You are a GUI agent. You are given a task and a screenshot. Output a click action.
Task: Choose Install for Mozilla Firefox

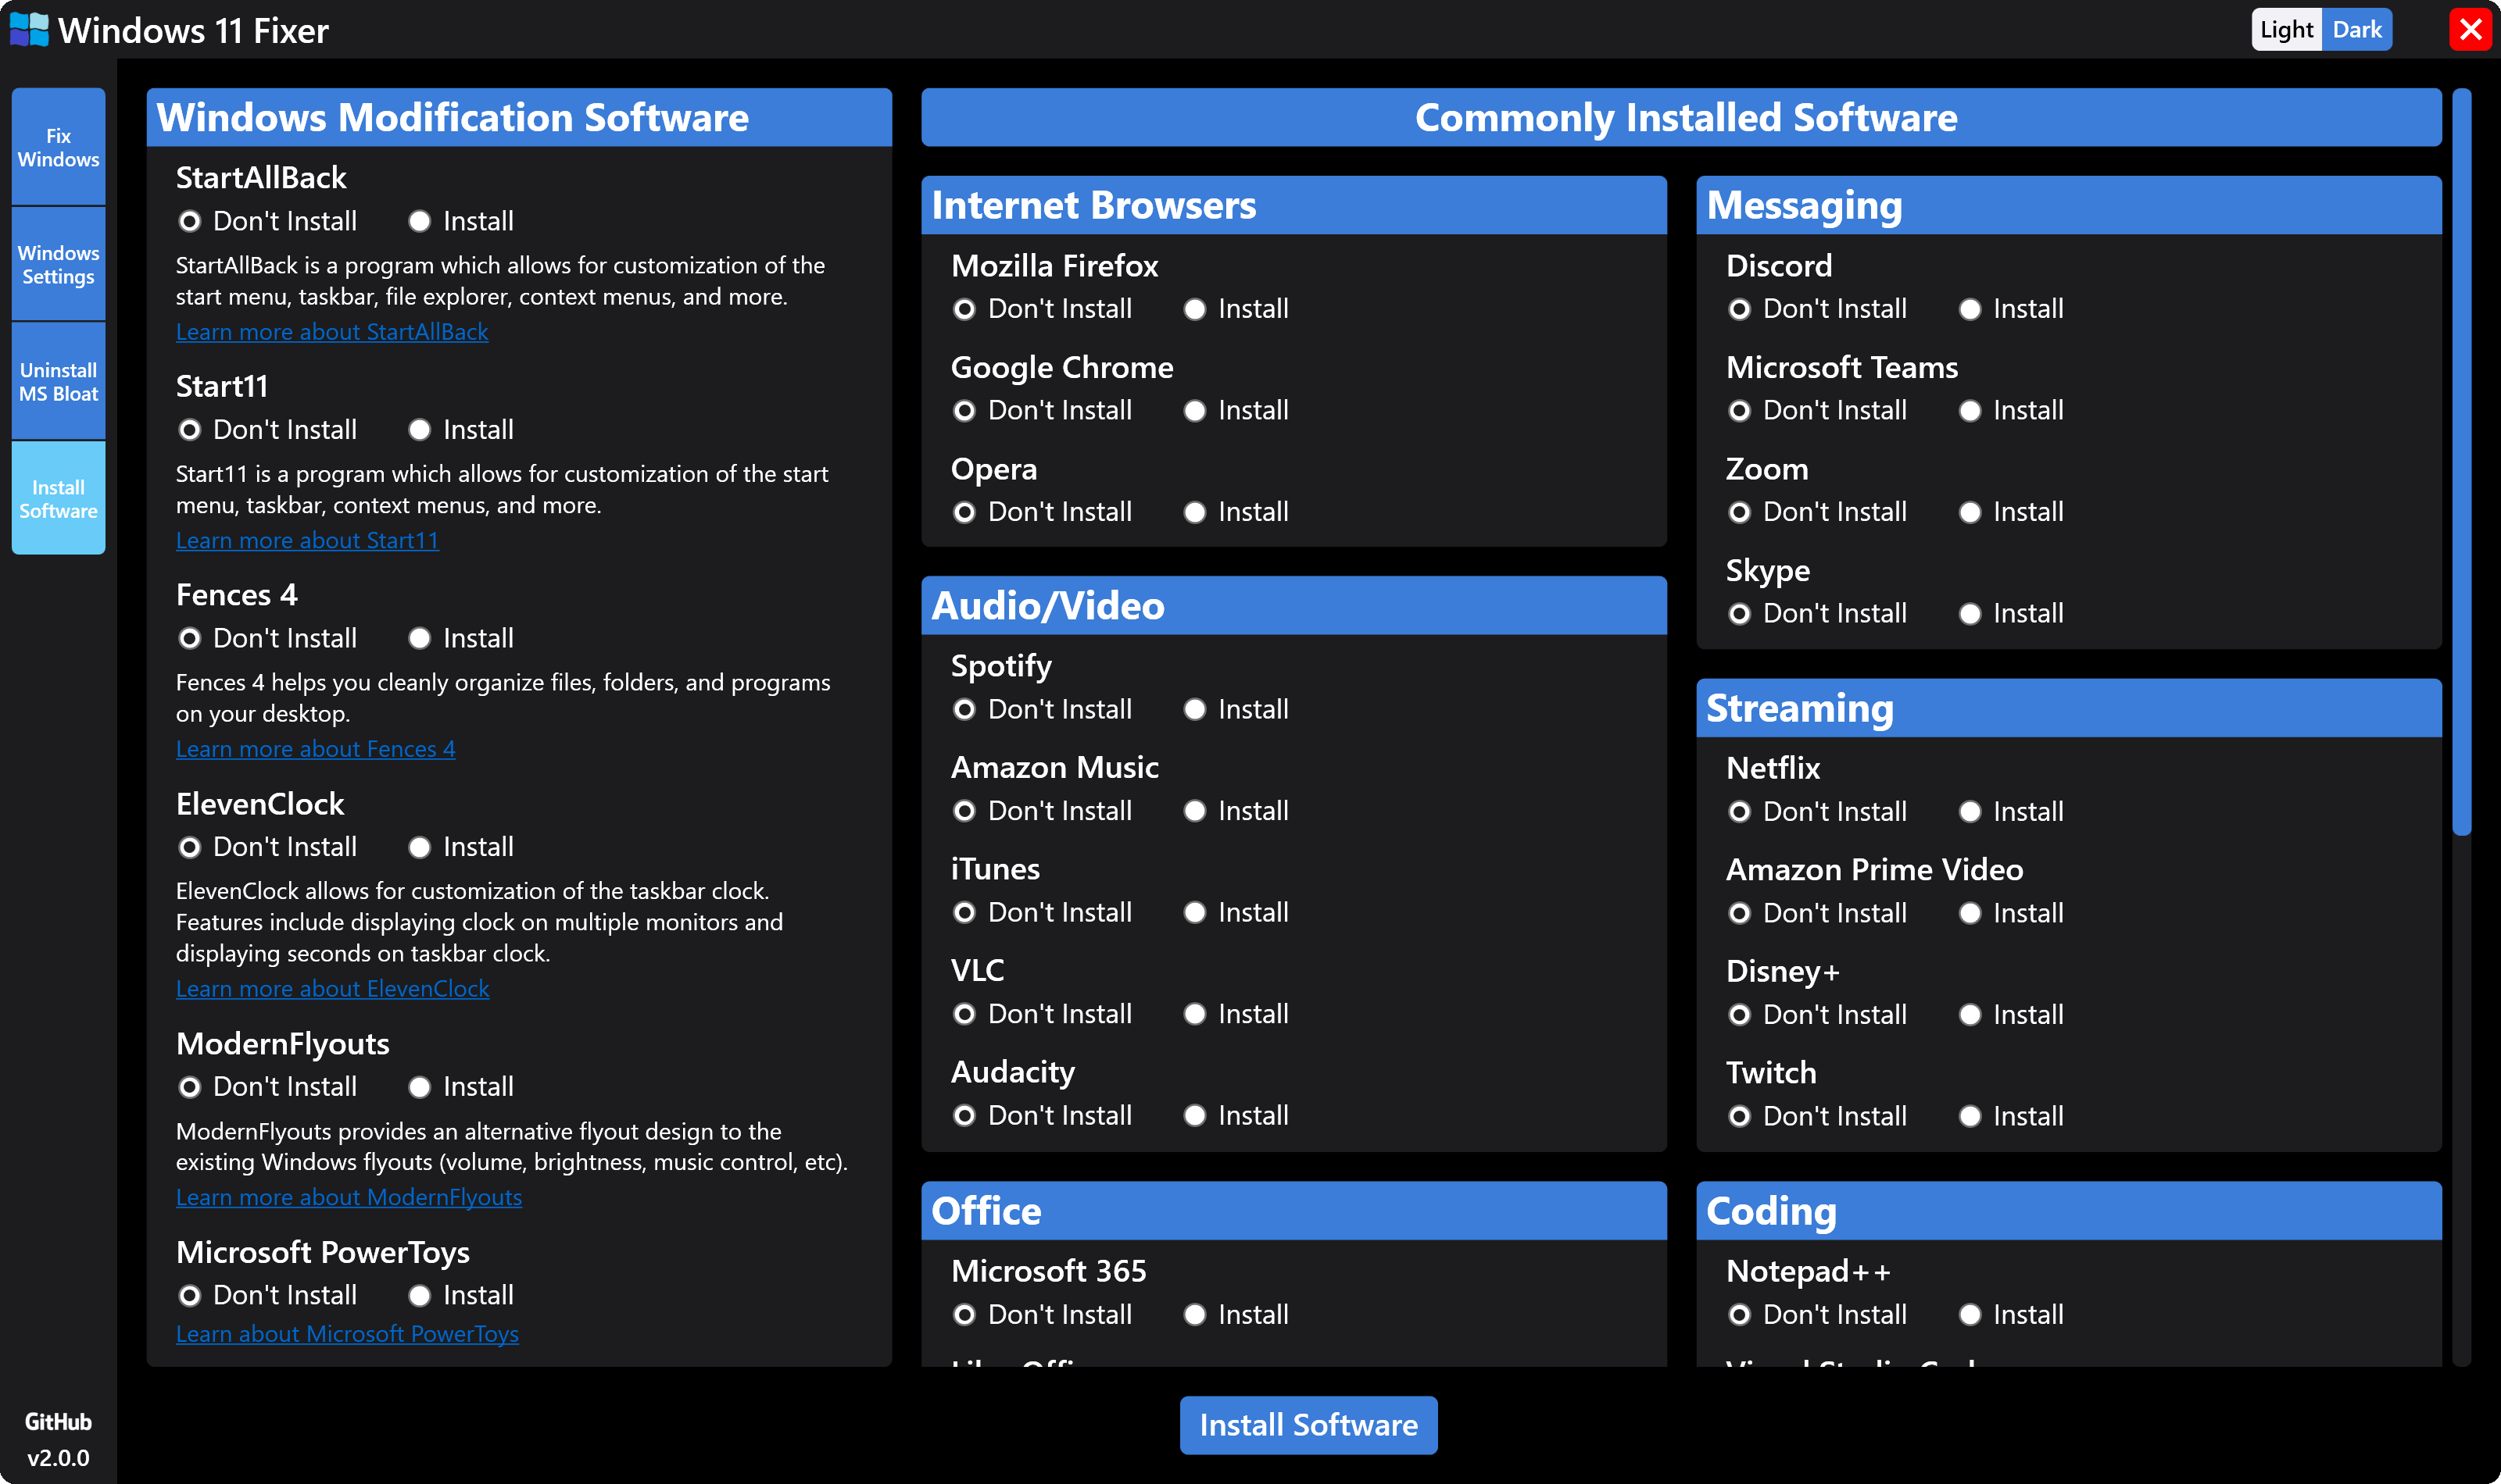pyautogui.click(x=1194, y=309)
